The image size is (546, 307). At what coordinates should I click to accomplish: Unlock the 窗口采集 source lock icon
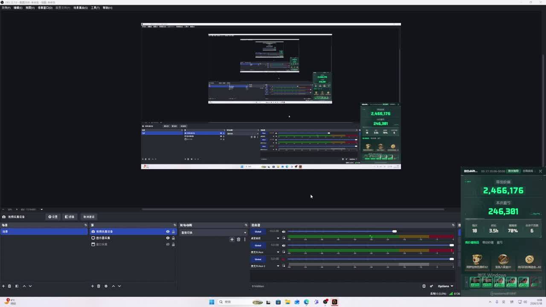[173, 244]
